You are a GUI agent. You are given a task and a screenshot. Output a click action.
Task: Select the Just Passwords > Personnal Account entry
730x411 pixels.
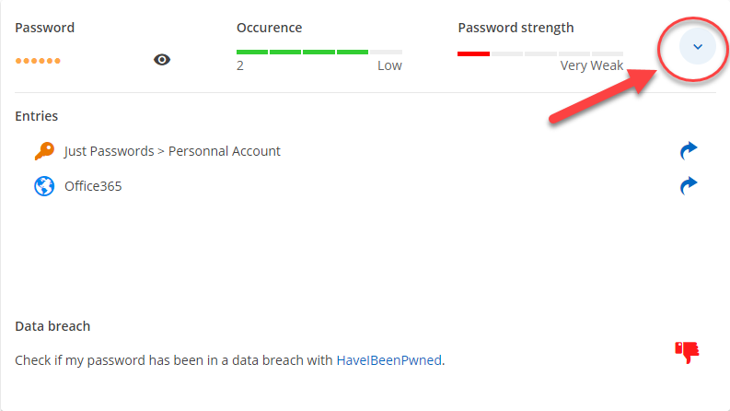(172, 151)
